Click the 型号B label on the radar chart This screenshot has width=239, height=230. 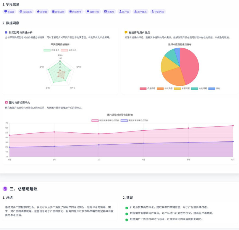(x=79, y=67)
